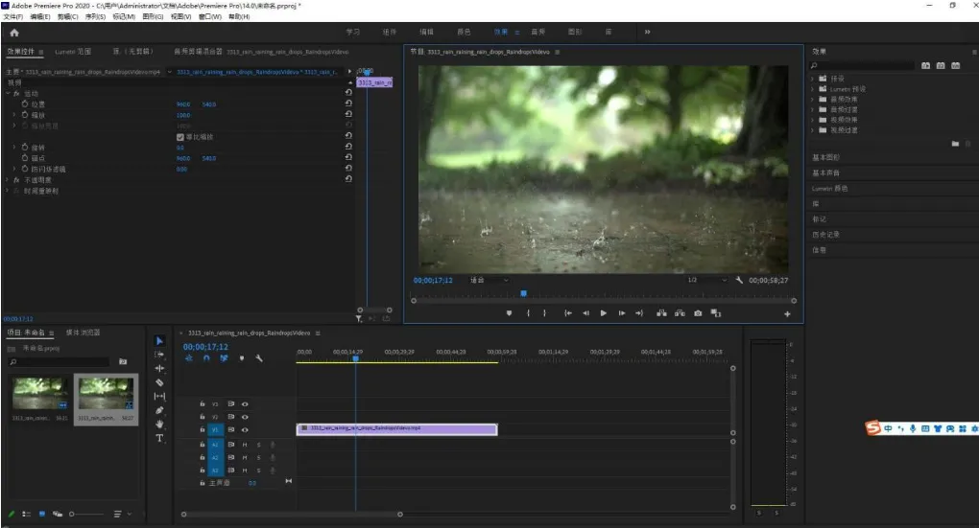979x528 pixels.
Task: Click Mark Out brace button
Action: (544, 313)
